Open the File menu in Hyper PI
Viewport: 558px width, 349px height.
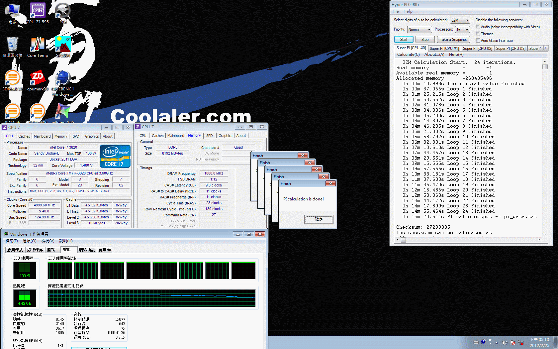point(396,11)
